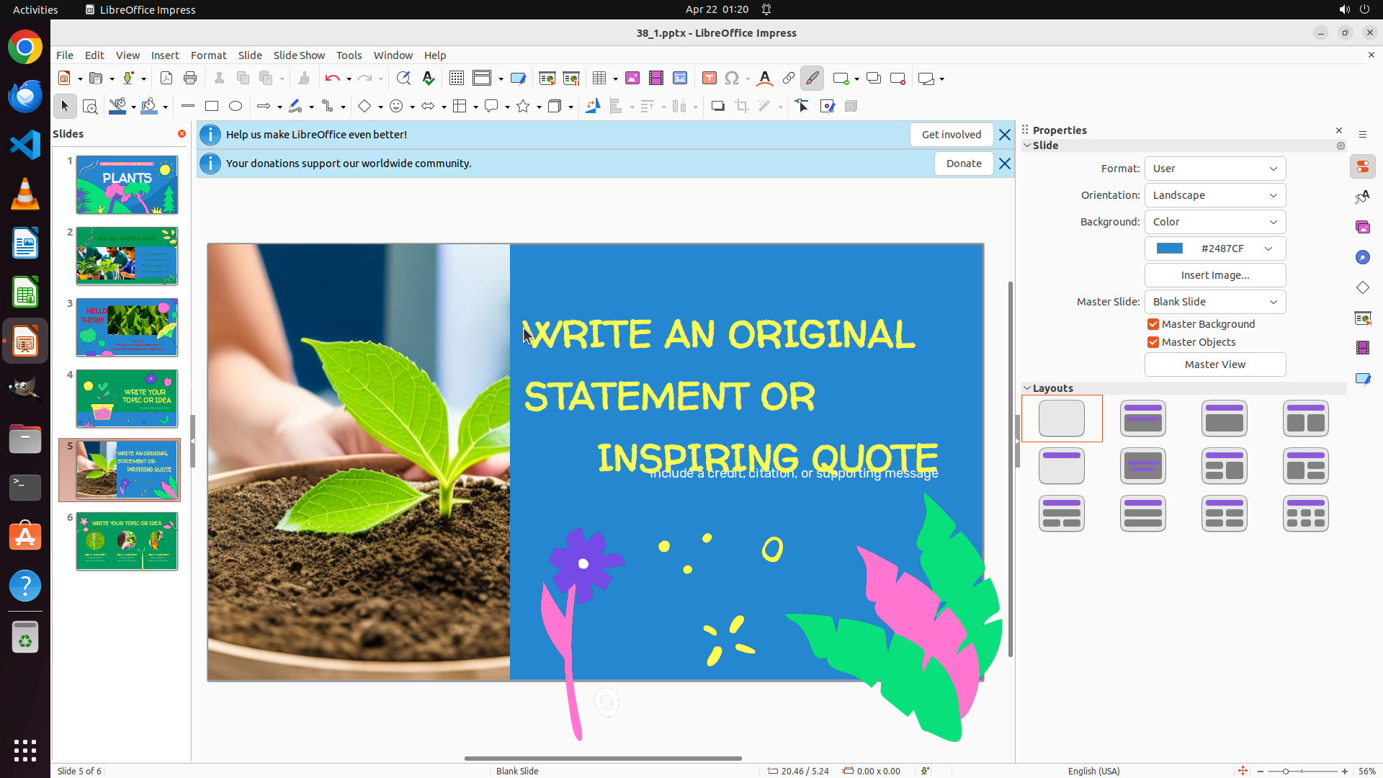The width and height of the screenshot is (1383, 778).
Task: Open the Slide Show menu
Action: [299, 55]
